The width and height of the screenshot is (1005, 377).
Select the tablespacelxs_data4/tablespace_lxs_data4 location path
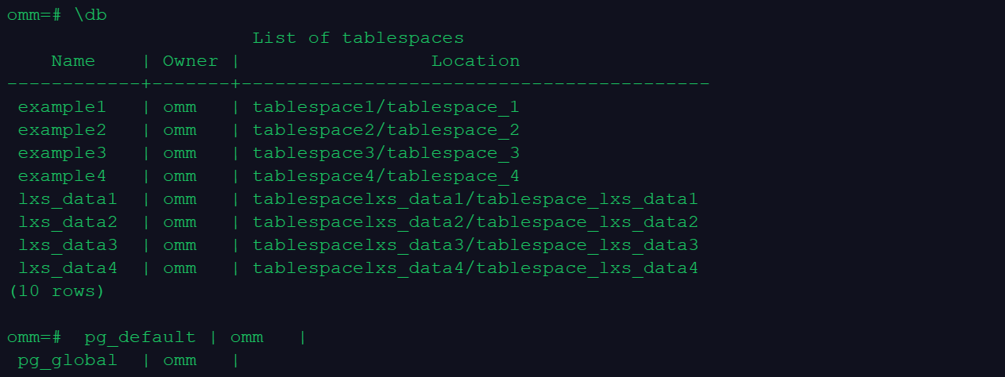475,268
